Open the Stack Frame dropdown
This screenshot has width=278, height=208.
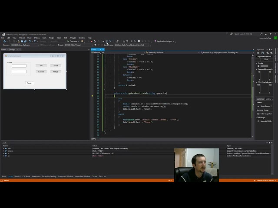(x=131, y=45)
